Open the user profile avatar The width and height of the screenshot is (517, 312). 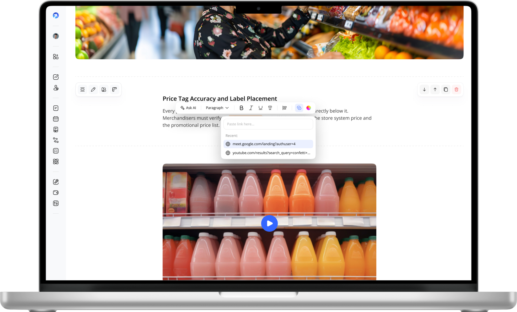56,36
